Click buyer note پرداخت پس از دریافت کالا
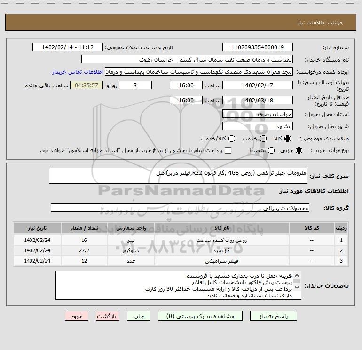This screenshot has height=350, width=362. click(x=219, y=289)
